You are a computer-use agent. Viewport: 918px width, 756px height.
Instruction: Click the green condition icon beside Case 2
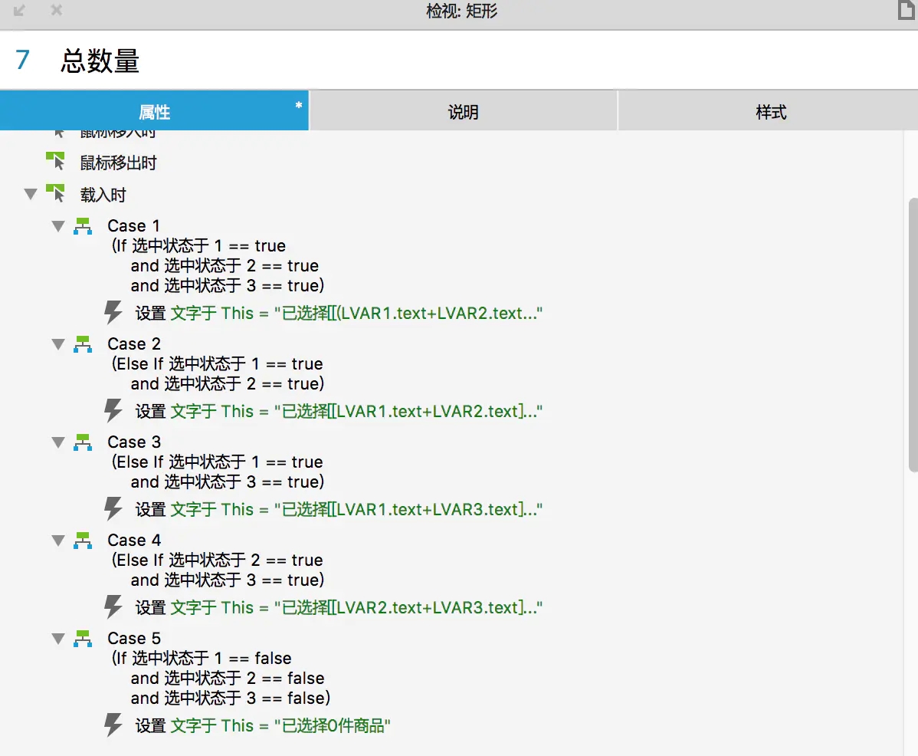coord(83,344)
